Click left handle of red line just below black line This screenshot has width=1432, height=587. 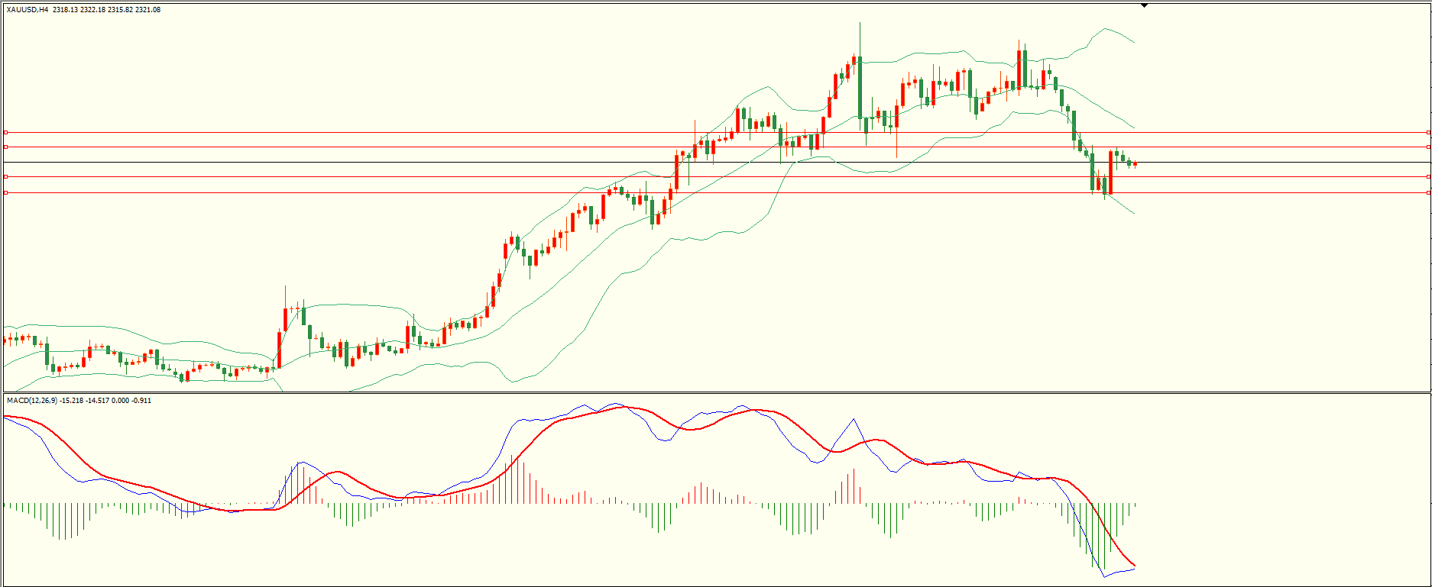pyautogui.click(x=6, y=176)
